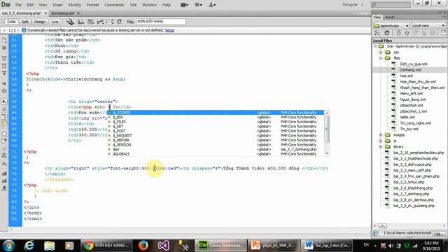Open Windows Explorer folder from taskbar
Screen dimensions: 448x252
50,245
